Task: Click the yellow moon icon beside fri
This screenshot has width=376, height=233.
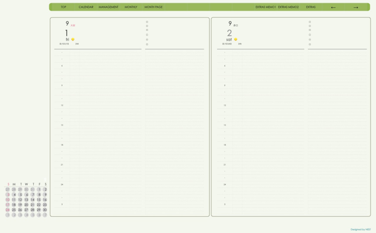Action: (73, 39)
